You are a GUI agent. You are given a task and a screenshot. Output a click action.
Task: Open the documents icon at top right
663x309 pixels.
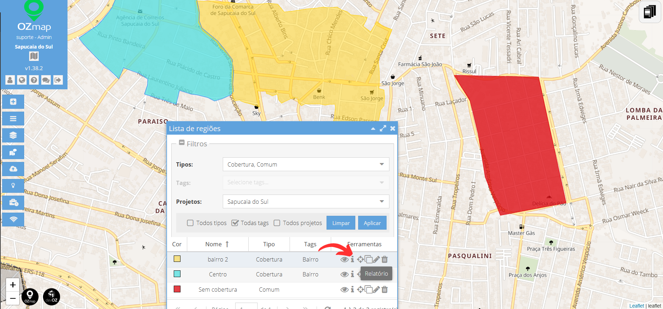[x=650, y=12]
